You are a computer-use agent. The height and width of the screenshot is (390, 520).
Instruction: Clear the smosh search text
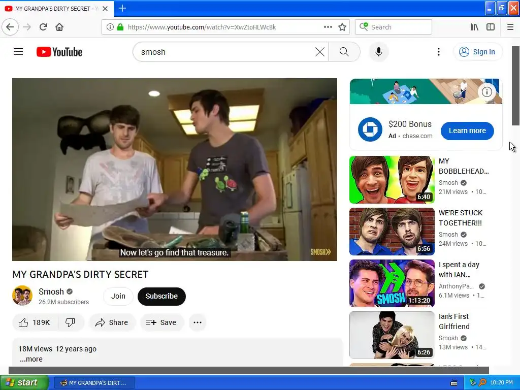click(x=320, y=52)
